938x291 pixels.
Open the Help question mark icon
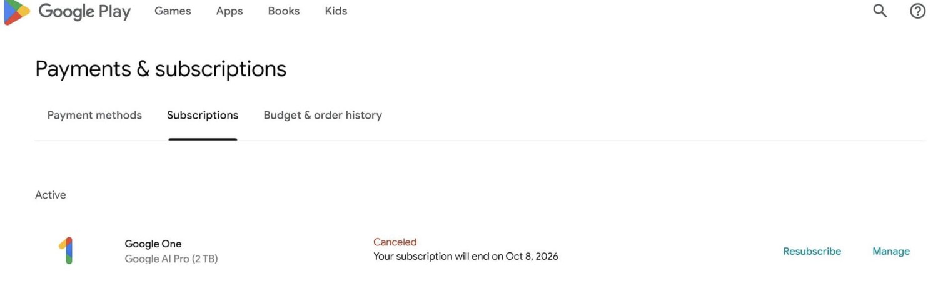click(x=917, y=11)
